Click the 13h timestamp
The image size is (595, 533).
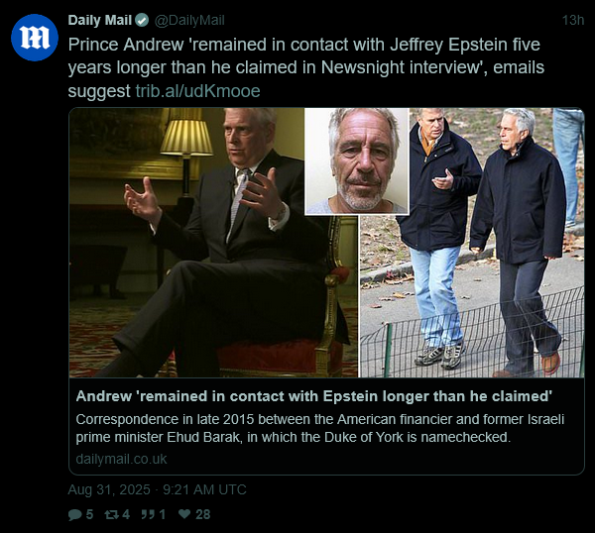[573, 21]
